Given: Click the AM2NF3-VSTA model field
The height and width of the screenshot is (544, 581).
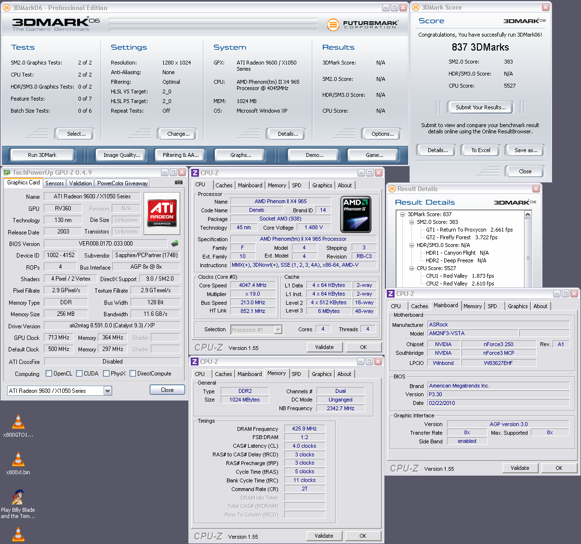Looking at the screenshot, I should pyautogui.click(x=473, y=333).
